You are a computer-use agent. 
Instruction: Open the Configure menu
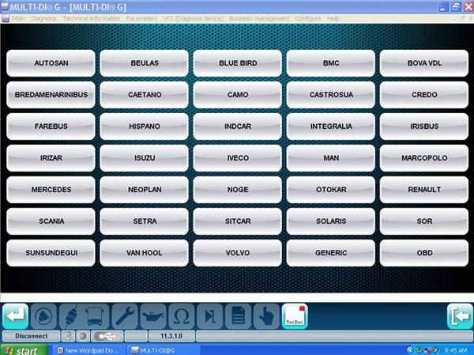tap(308, 17)
